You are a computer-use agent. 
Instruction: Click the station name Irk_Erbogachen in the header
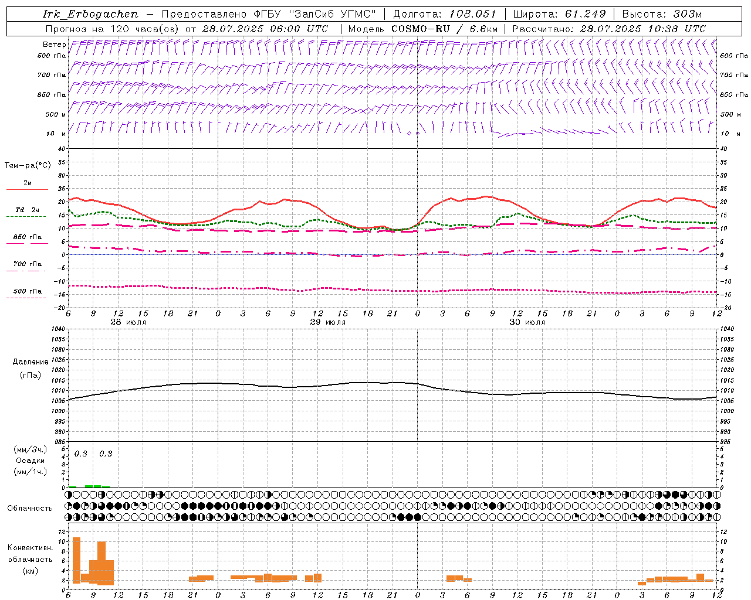click(90, 14)
